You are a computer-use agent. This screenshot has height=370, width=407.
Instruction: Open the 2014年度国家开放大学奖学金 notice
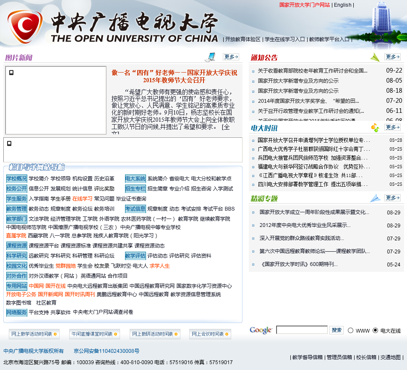pyautogui.click(x=308, y=101)
